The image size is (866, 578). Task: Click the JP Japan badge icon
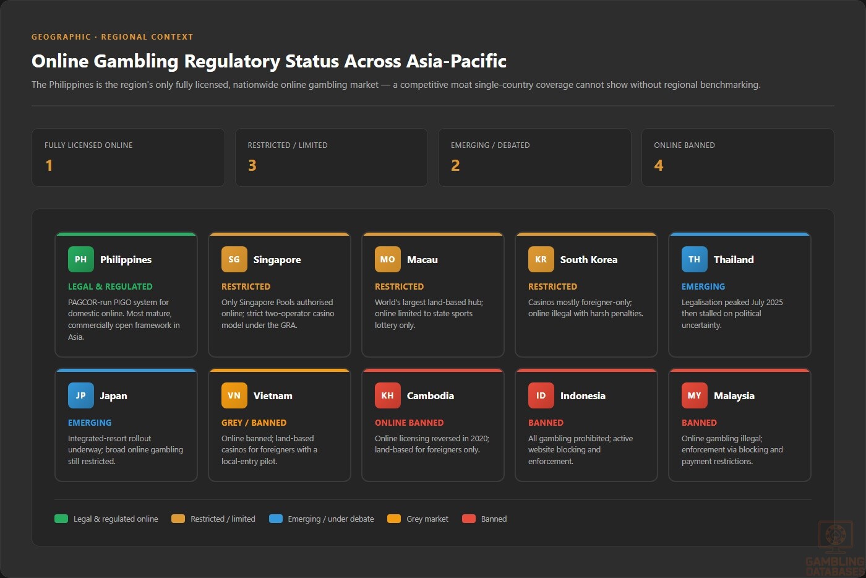80,395
